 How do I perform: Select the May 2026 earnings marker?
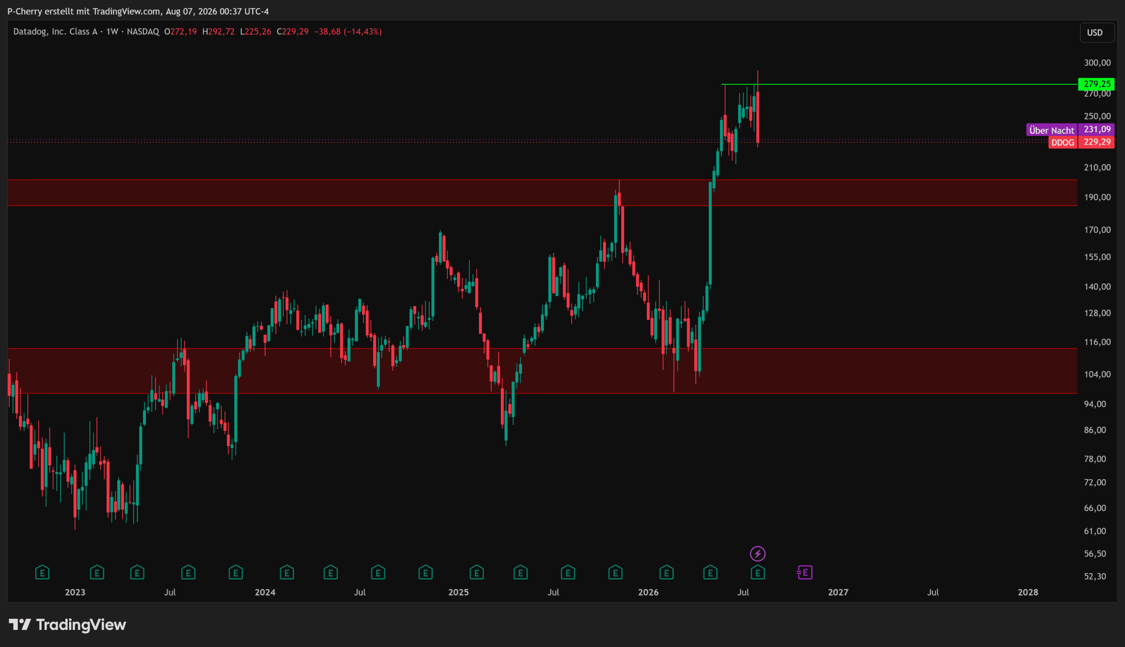(x=711, y=572)
